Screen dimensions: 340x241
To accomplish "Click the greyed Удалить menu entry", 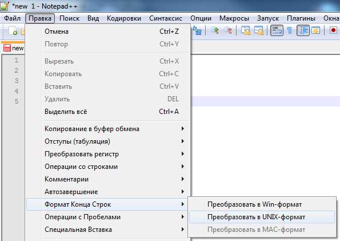I will coord(108,99).
